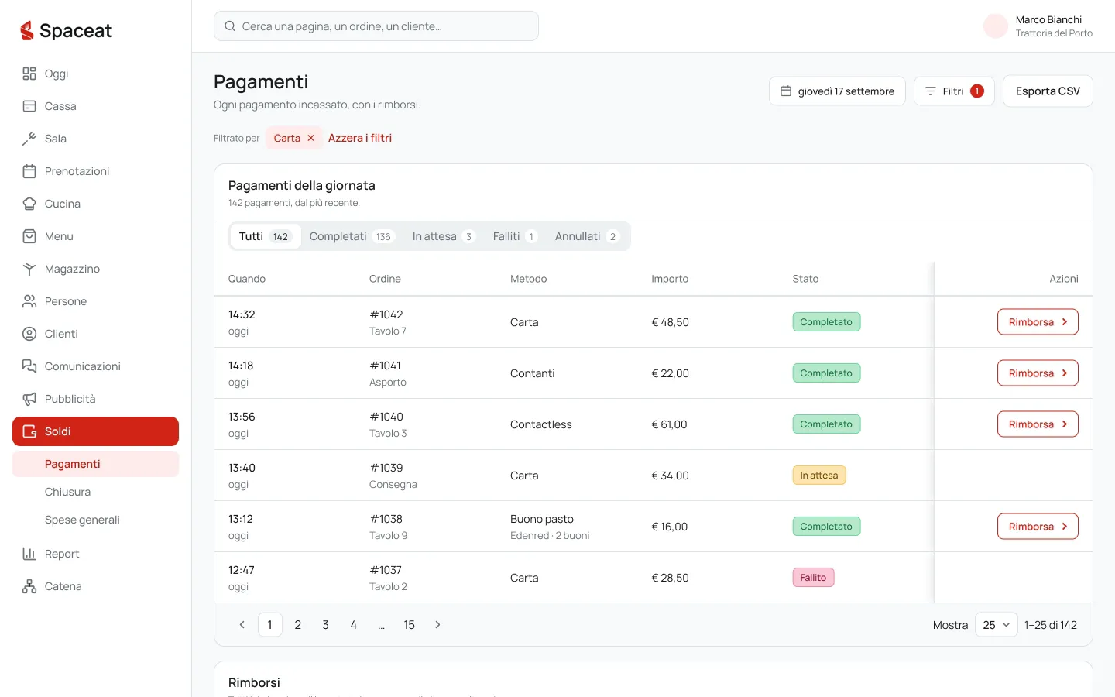The height and width of the screenshot is (697, 1115).
Task: Click the Persone people icon
Action: (x=29, y=301)
